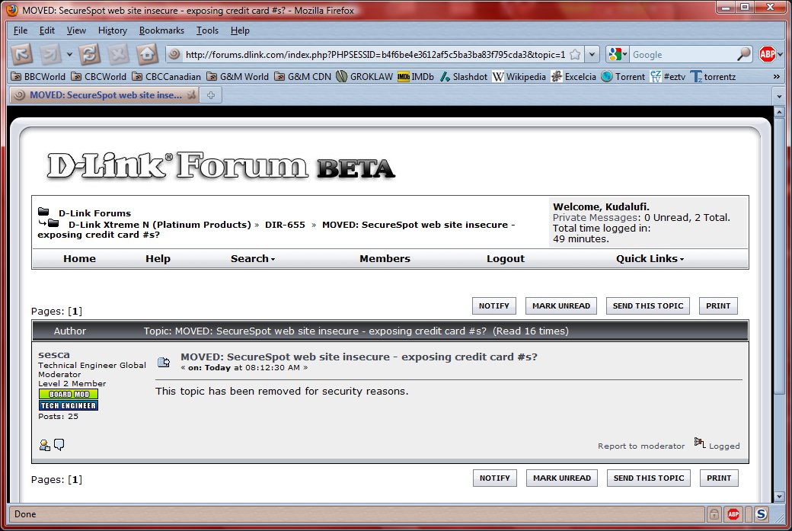The image size is (792, 531).
Task: Click the status bar S icon
Action: tap(761, 514)
